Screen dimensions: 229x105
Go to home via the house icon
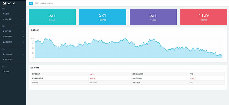[x=4, y=14]
